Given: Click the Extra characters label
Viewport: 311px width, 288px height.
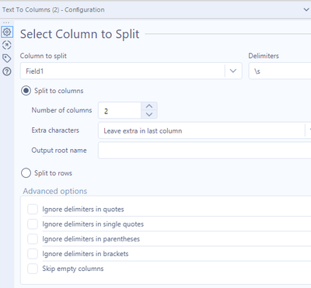Looking at the screenshot, I should pyautogui.click(x=55, y=130).
